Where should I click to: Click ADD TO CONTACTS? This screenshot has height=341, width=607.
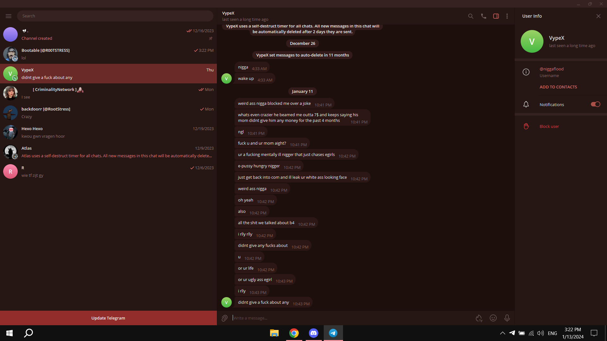(x=558, y=87)
